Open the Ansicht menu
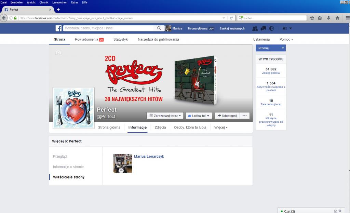 pos(31,2)
